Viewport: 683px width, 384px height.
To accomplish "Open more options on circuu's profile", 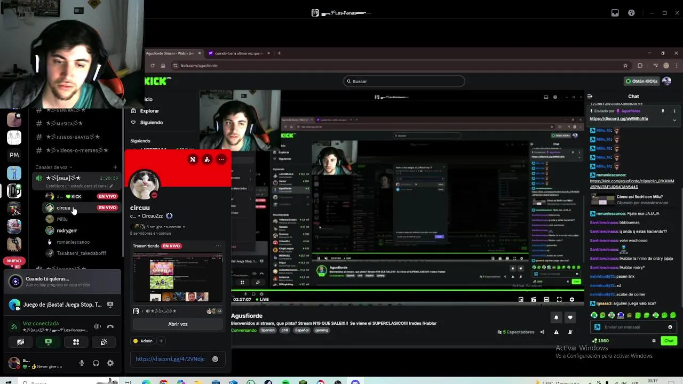I will (x=221, y=159).
